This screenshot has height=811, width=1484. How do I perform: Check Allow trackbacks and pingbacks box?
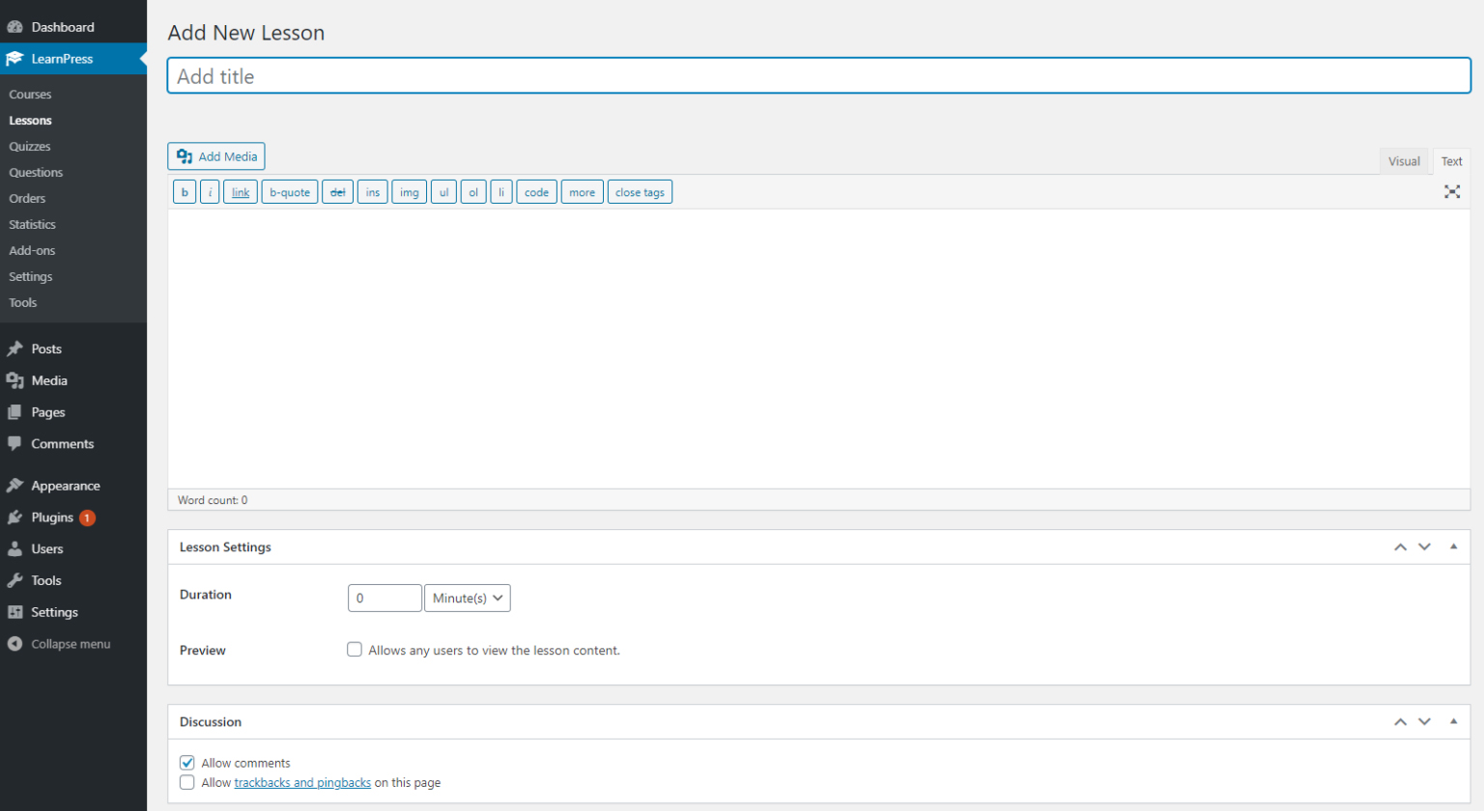click(187, 782)
